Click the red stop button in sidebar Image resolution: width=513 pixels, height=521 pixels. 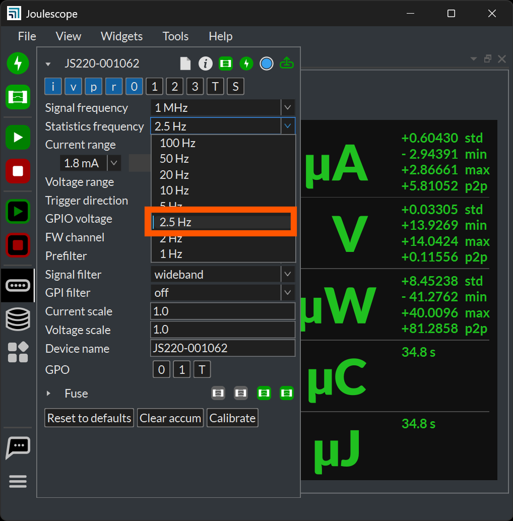coord(18,171)
